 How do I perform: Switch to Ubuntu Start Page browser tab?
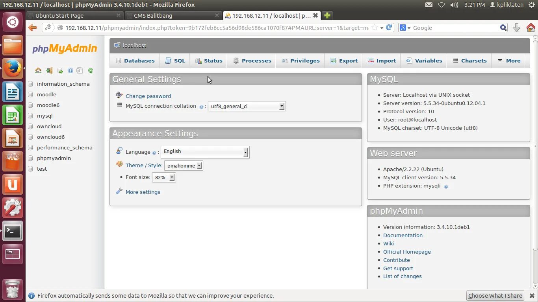click(x=74, y=16)
